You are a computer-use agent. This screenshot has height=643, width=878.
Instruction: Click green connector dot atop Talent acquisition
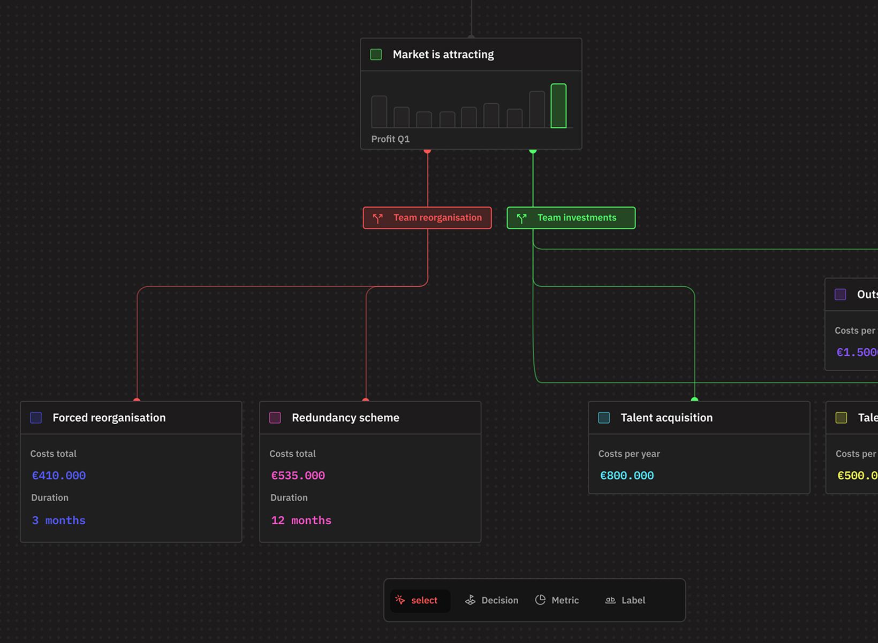click(694, 400)
